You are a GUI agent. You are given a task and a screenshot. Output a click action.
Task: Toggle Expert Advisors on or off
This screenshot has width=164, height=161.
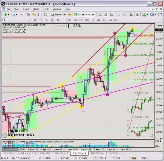(x=84, y=14)
